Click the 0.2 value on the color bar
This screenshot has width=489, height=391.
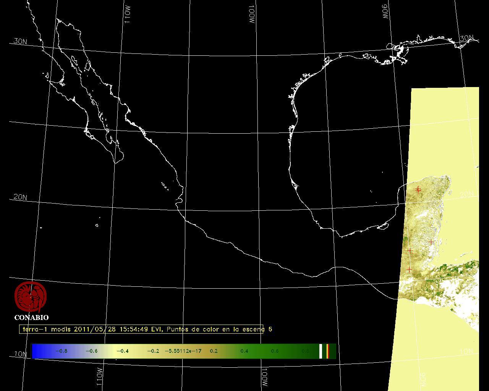[x=214, y=351]
